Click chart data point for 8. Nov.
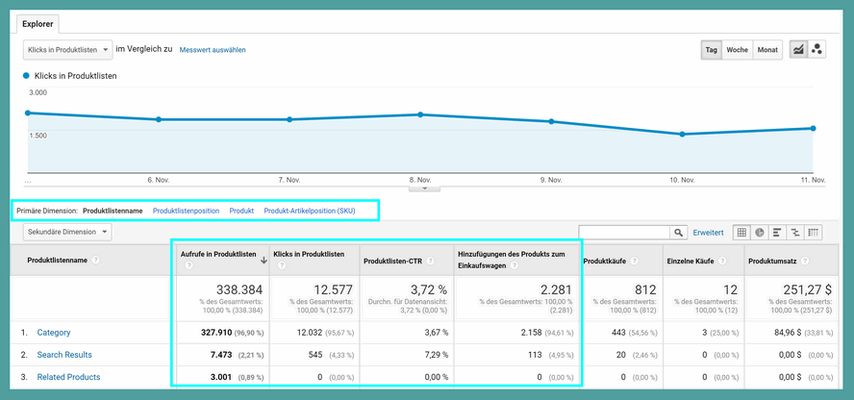 pos(420,114)
